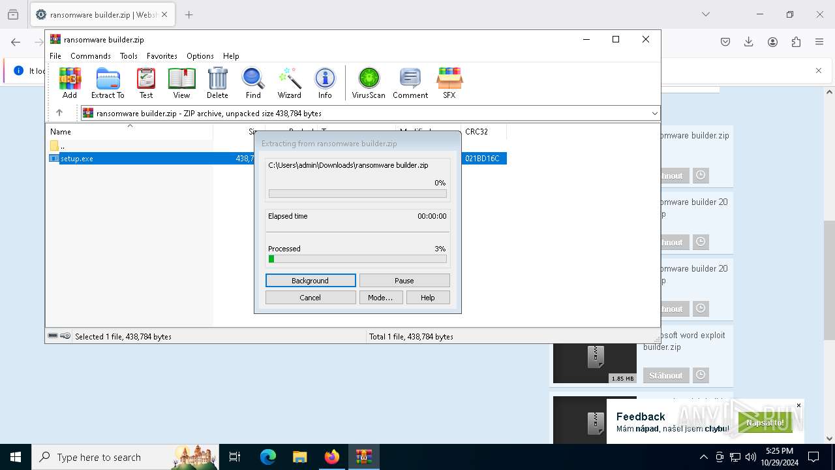Open a new Firefox tab
The height and width of the screenshot is (470, 835).
tap(189, 14)
